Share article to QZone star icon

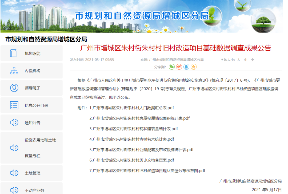pyautogui.click(x=194, y=67)
